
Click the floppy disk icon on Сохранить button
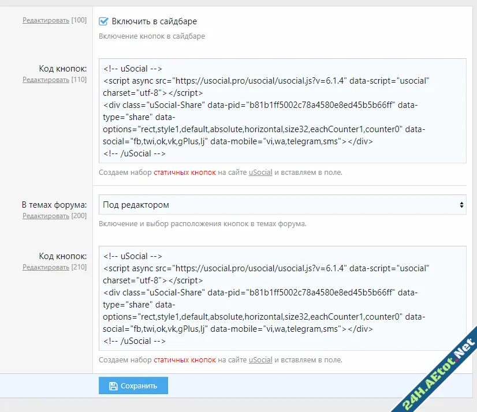click(114, 385)
